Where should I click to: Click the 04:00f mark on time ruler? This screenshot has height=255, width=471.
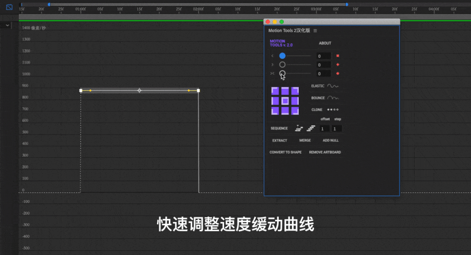point(434,9)
